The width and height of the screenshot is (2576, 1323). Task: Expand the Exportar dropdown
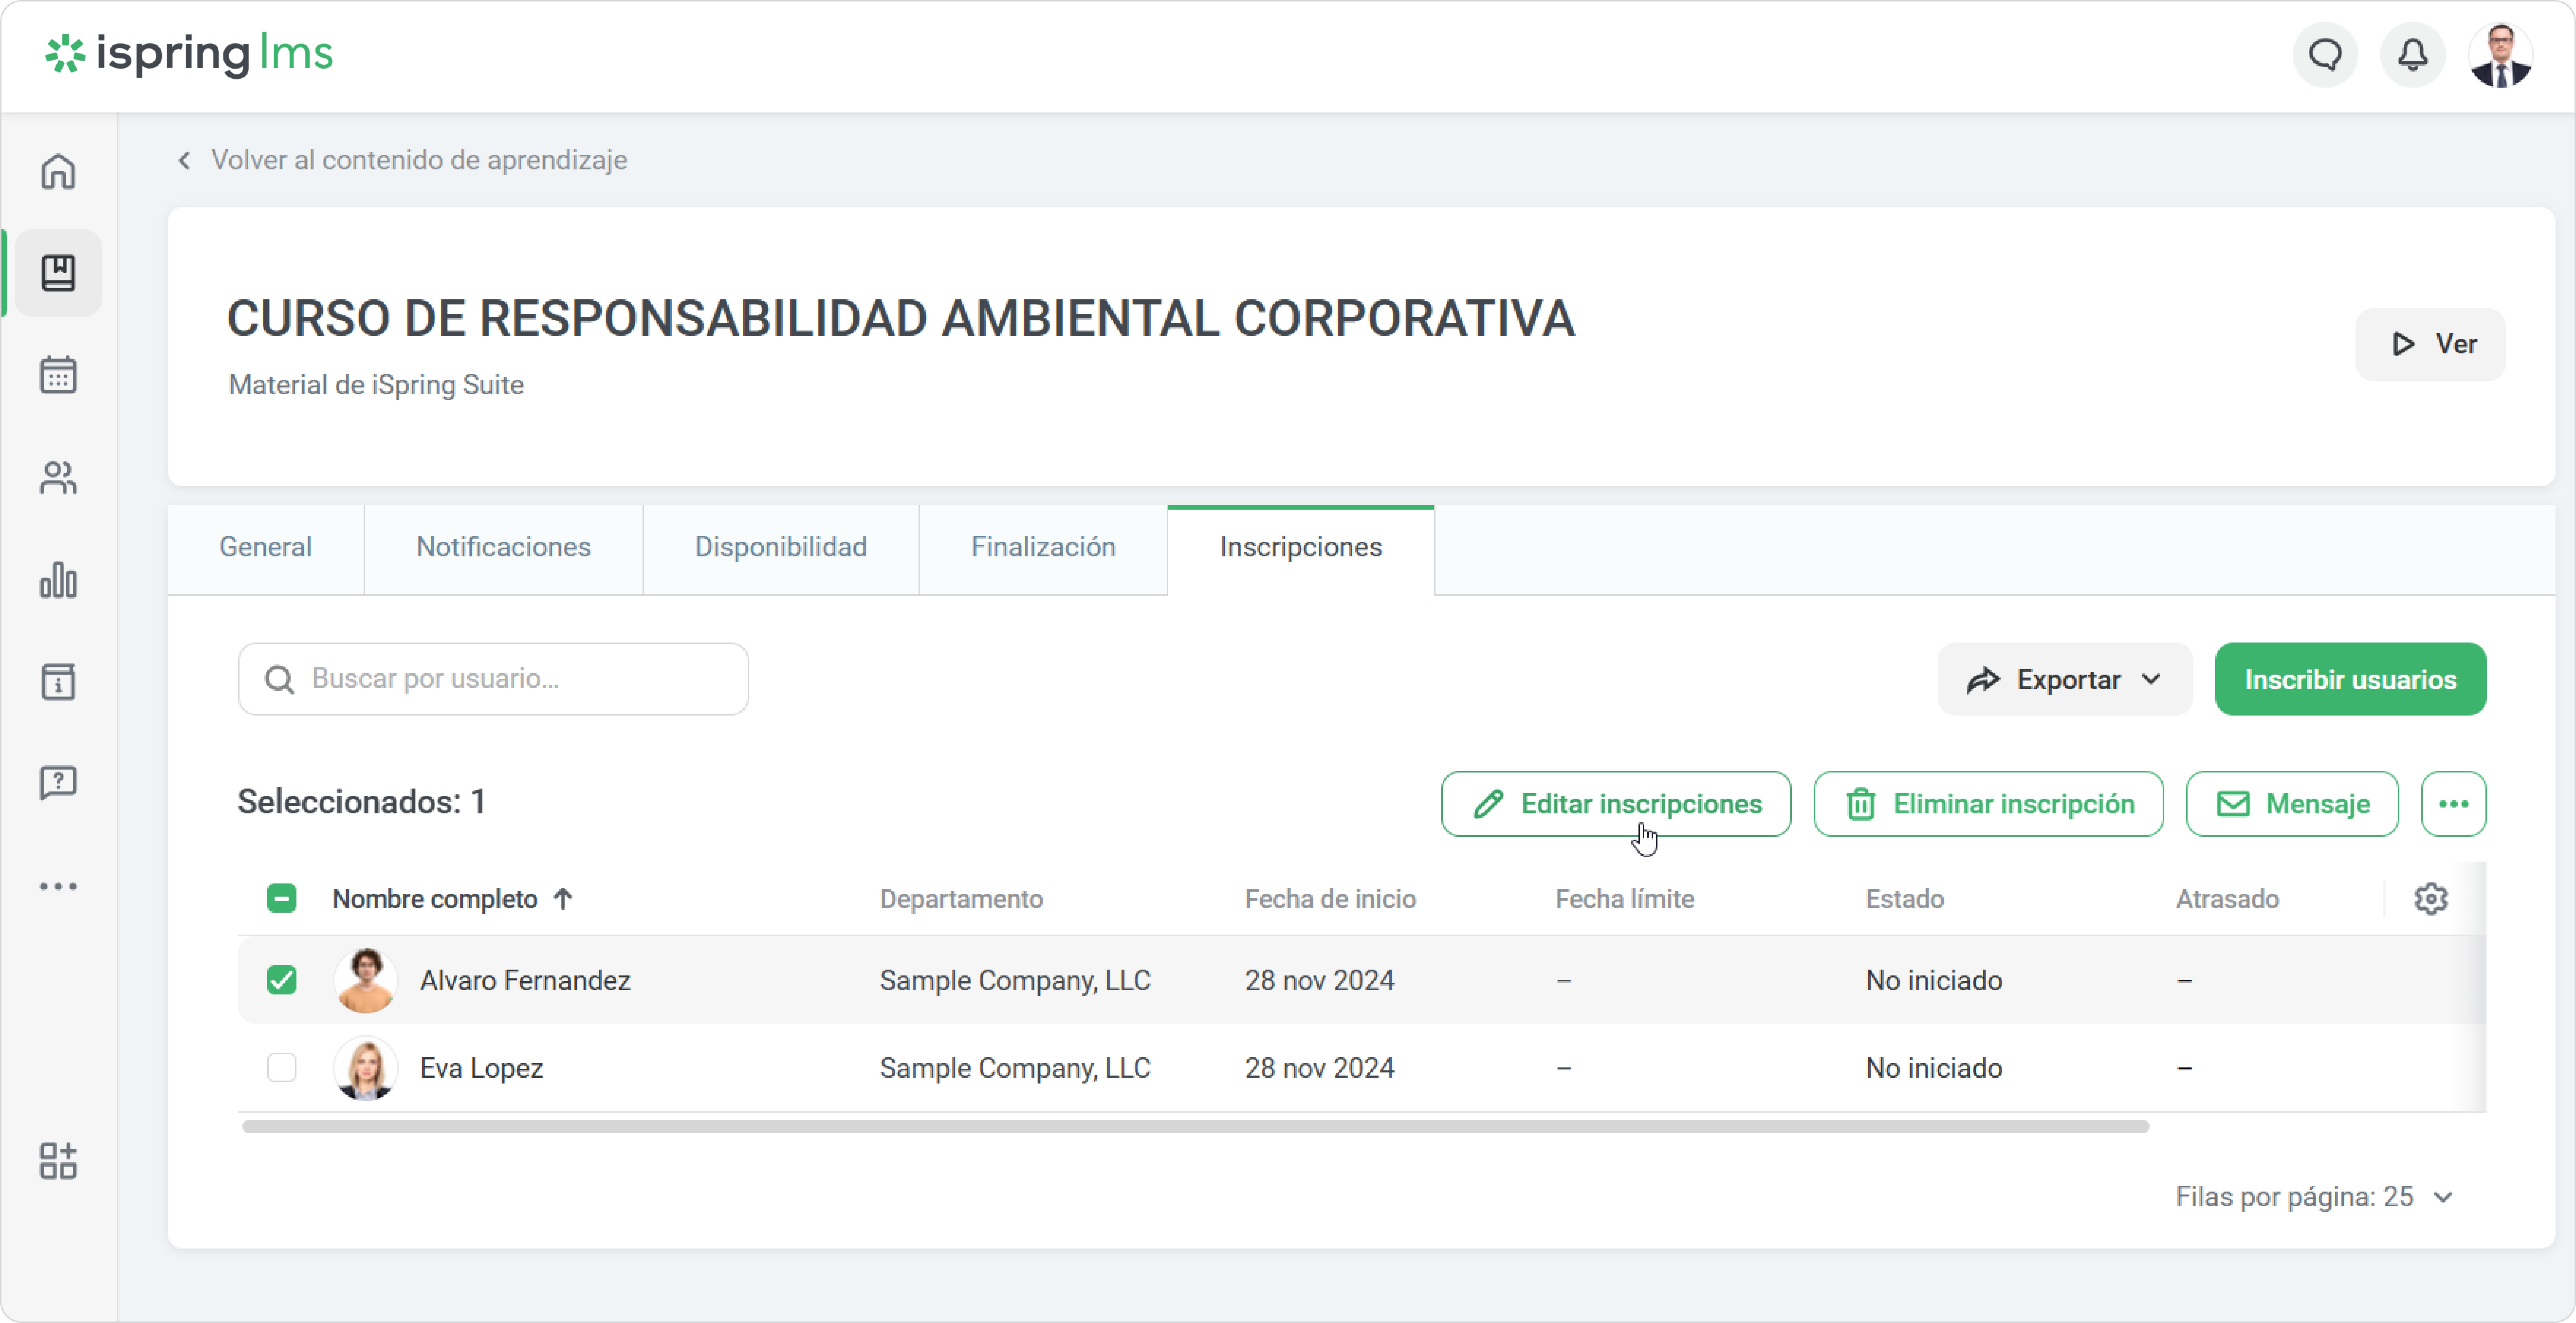(2064, 679)
